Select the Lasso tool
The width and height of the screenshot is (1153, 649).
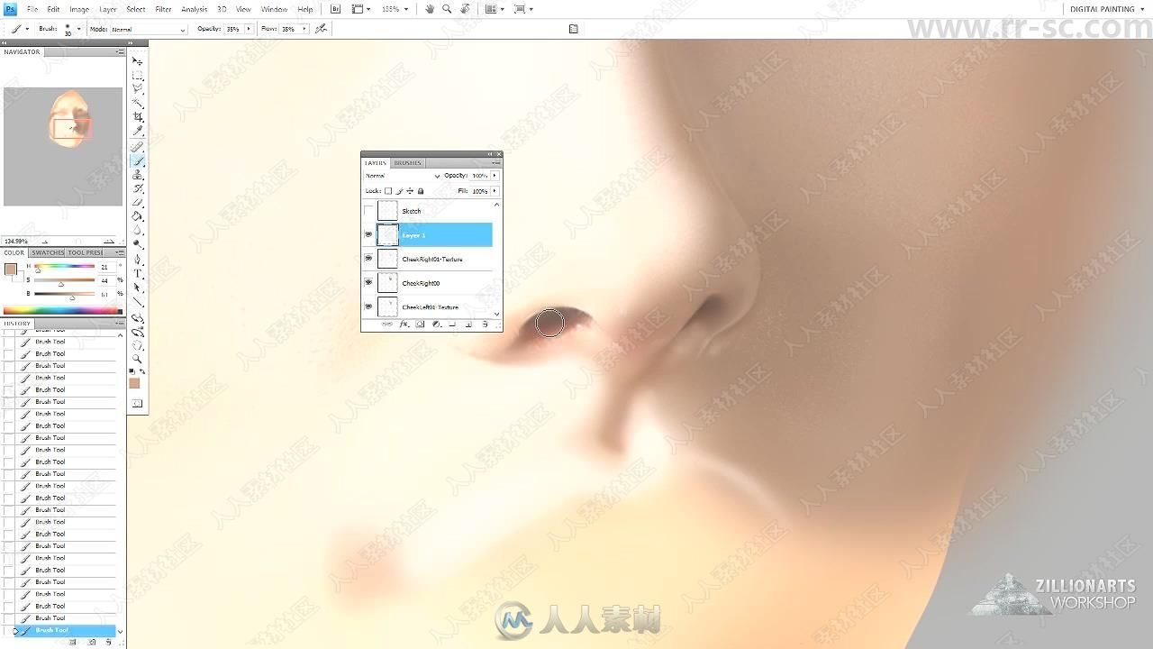click(x=138, y=89)
